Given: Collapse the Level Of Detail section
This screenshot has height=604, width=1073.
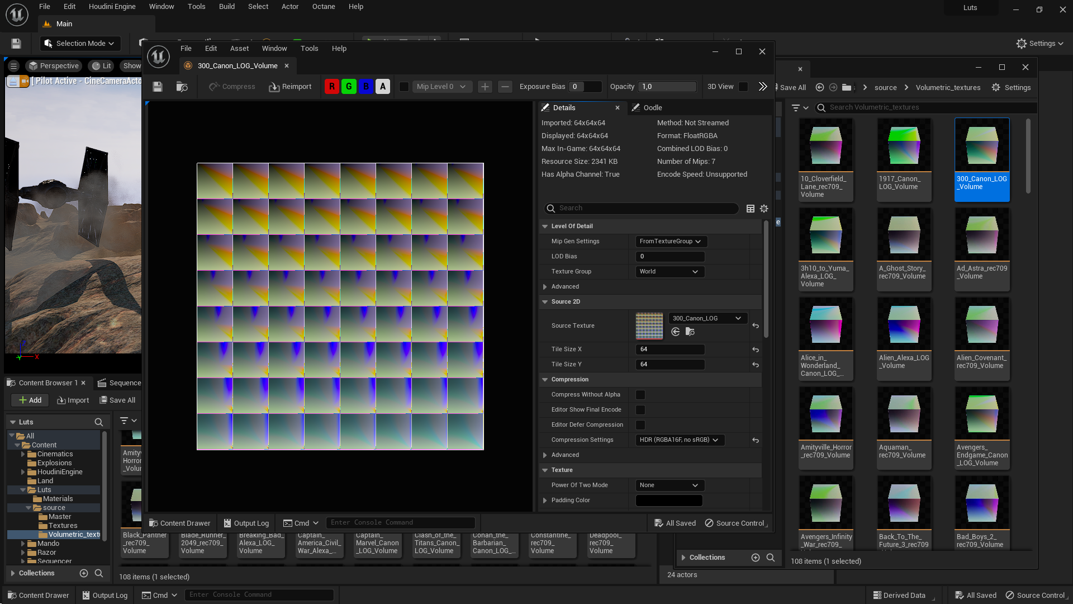Looking at the screenshot, I should click(545, 226).
